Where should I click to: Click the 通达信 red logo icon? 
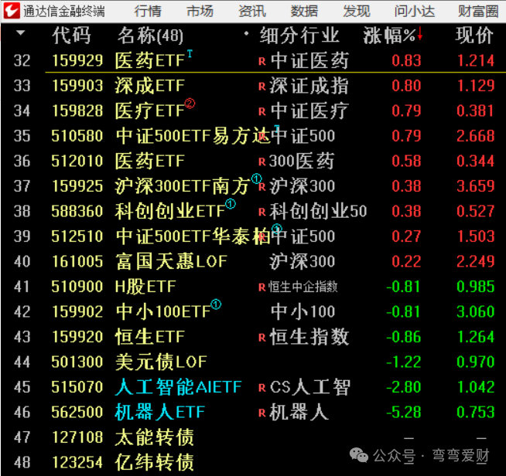[x=10, y=11]
